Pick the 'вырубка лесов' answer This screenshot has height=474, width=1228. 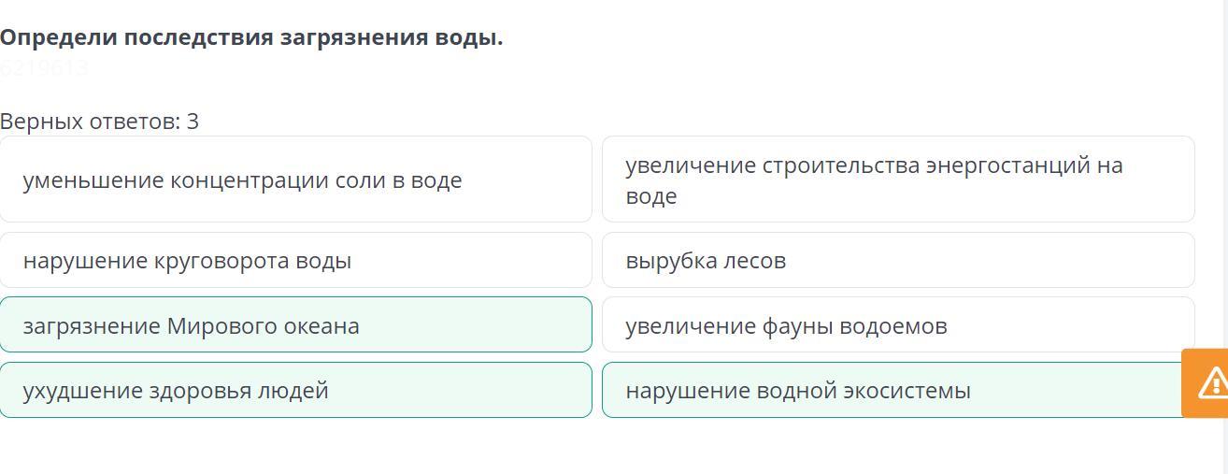[x=897, y=260]
